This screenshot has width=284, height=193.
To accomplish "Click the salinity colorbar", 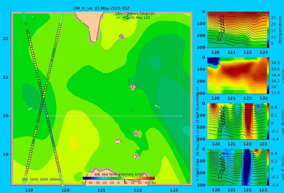I will [x=268, y=75].
